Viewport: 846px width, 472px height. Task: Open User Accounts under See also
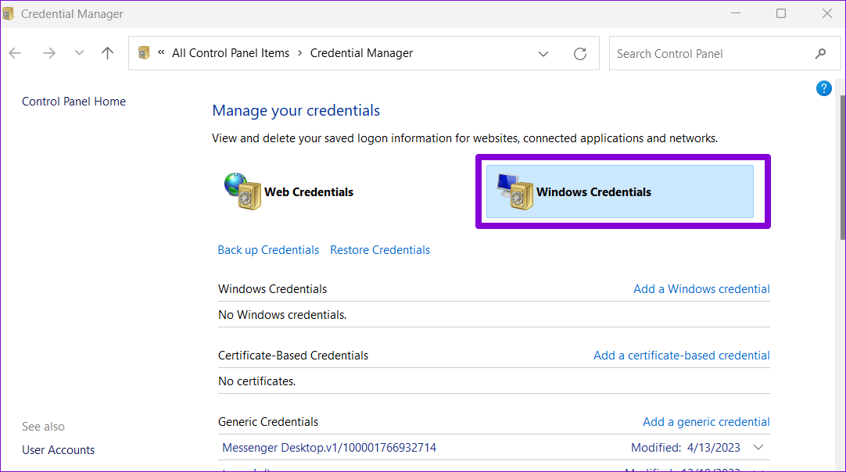(x=59, y=450)
